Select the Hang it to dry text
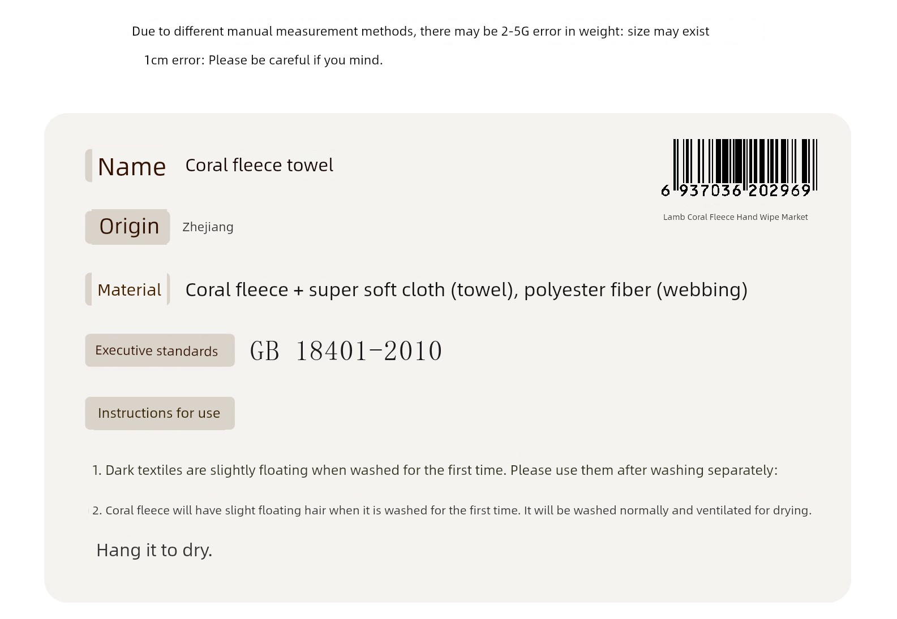 (154, 550)
